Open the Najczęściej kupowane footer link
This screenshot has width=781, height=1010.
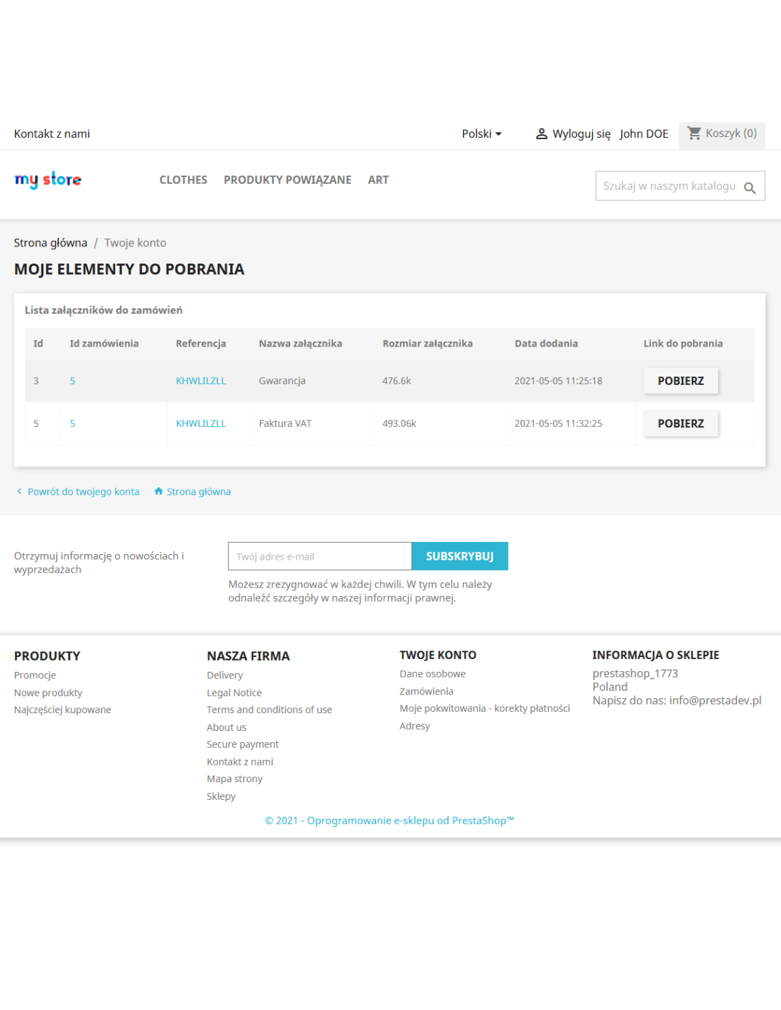(62, 710)
